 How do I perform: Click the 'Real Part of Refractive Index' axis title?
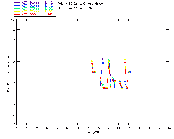[8, 72]
